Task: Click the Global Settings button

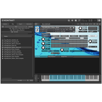Action: click(x=50, y=51)
